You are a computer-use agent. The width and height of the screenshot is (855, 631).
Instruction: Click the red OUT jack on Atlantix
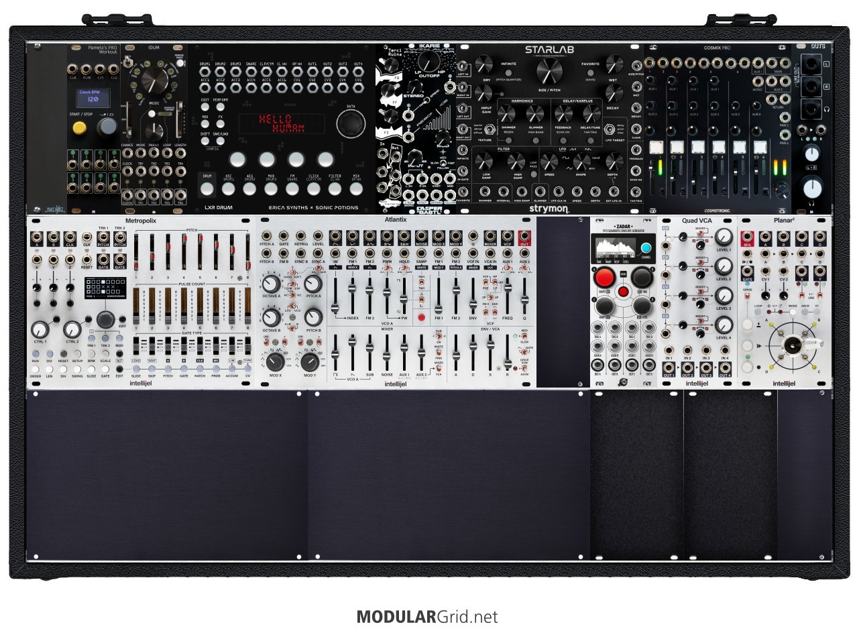pyautogui.click(x=524, y=237)
